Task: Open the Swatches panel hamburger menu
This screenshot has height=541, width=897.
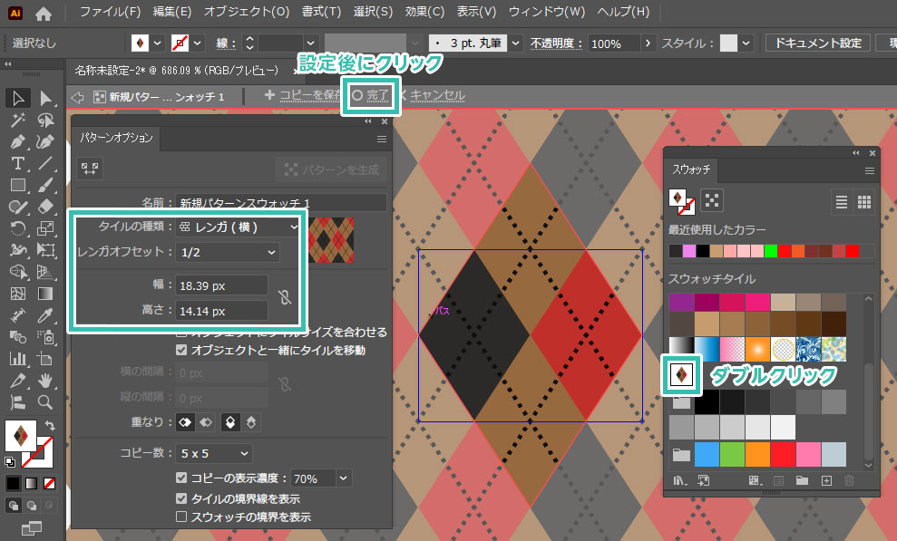Action: pyautogui.click(x=869, y=169)
